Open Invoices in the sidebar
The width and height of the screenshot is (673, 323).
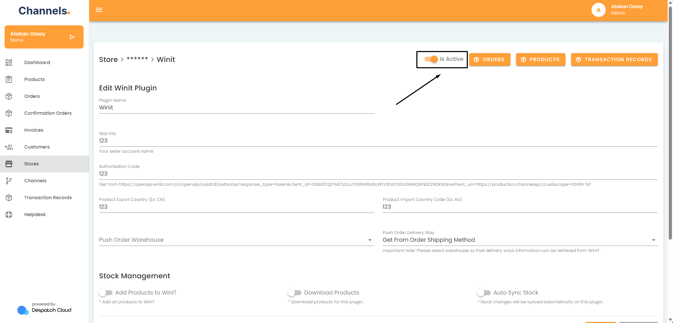point(44,130)
